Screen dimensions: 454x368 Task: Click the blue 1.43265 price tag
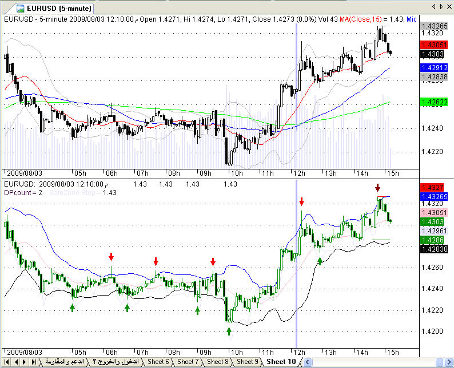coord(434,197)
